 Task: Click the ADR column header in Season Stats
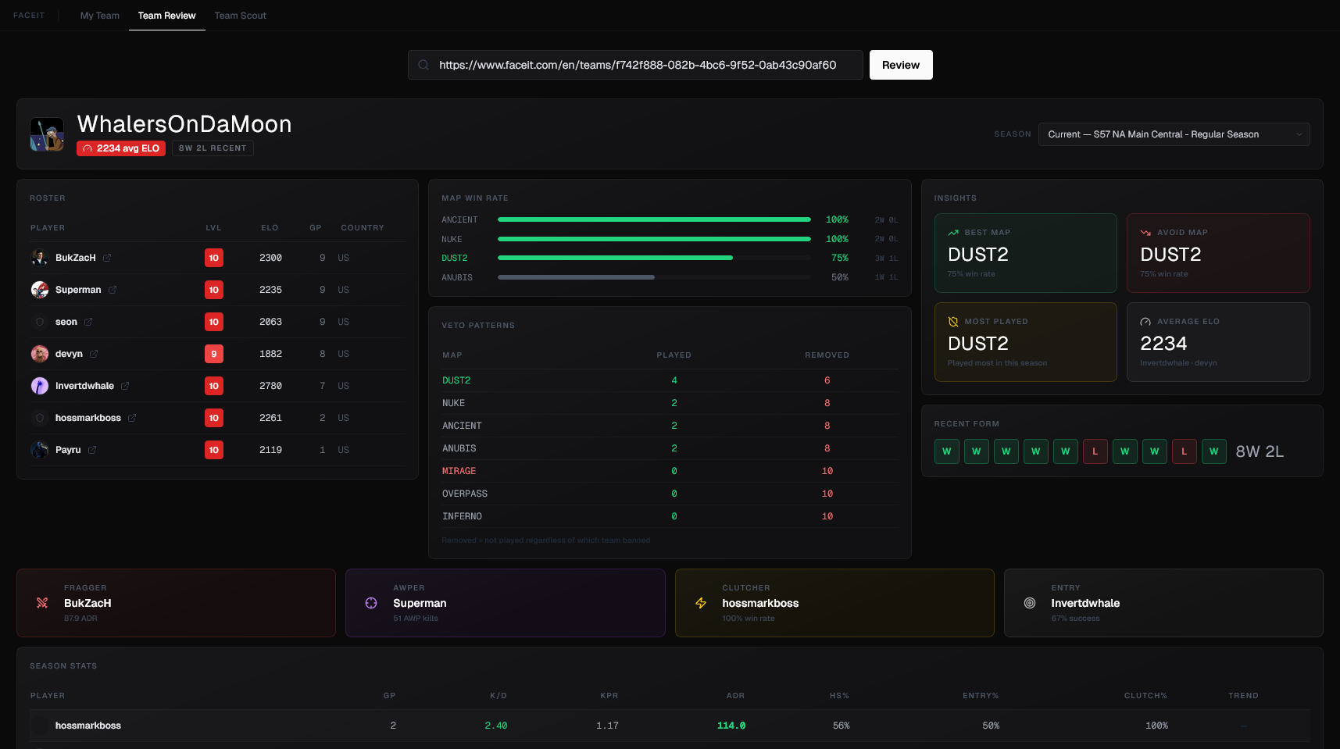[x=735, y=696]
